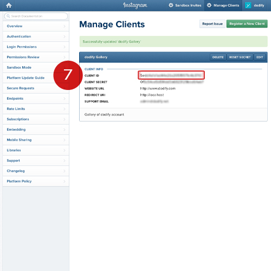271x271 pixels.
Task: Open Changelog page
Action: coord(36,171)
